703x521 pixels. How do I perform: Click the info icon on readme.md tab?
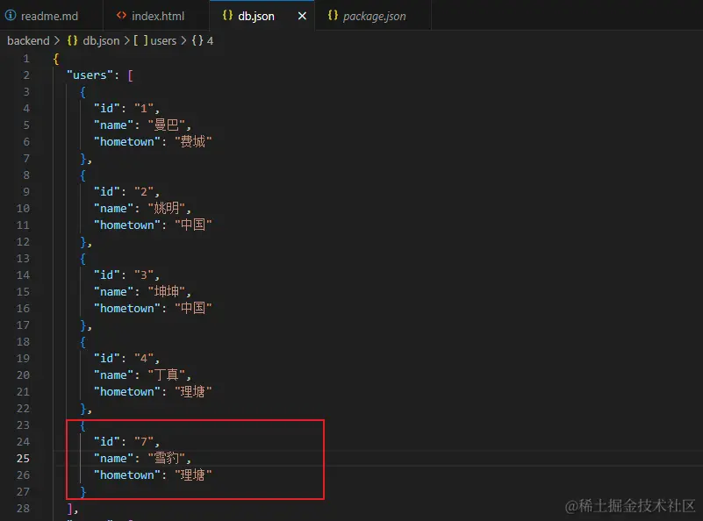(x=11, y=16)
